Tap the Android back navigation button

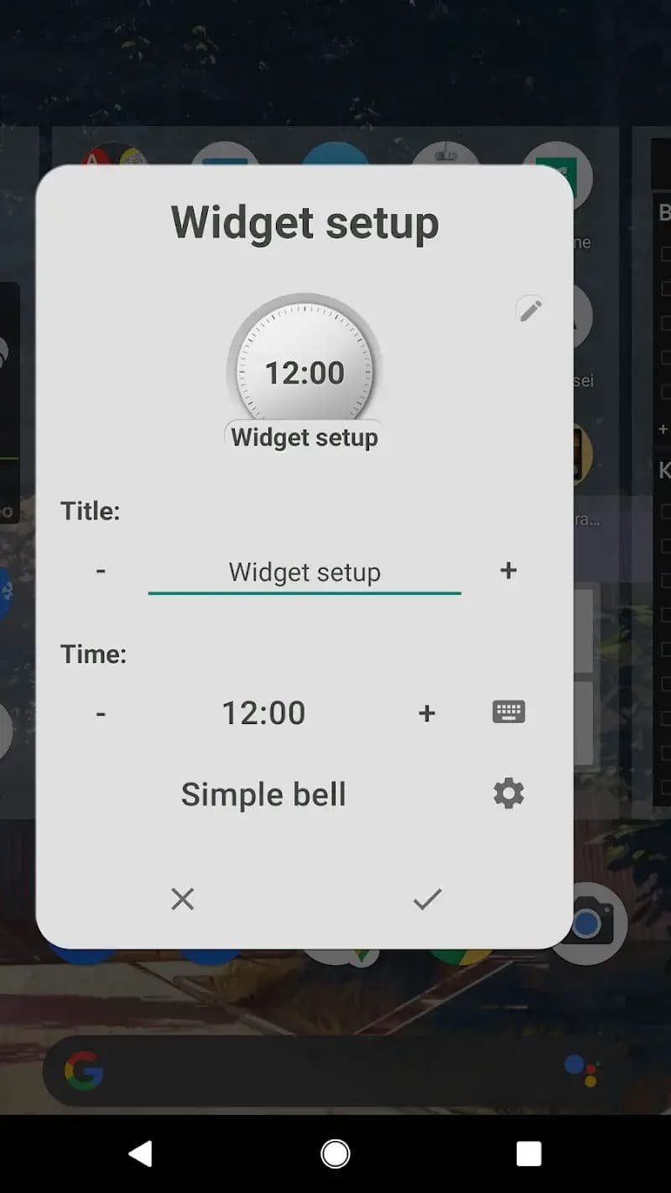click(x=141, y=1154)
